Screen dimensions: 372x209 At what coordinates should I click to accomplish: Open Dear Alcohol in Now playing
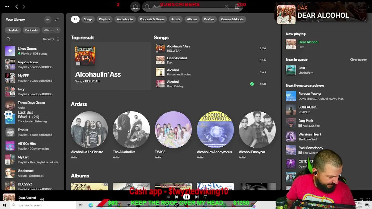[x=308, y=42]
